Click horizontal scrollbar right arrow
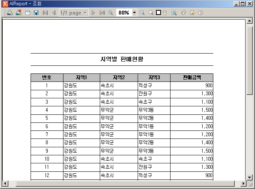Screen dimensions: 255x189 point(243,184)
